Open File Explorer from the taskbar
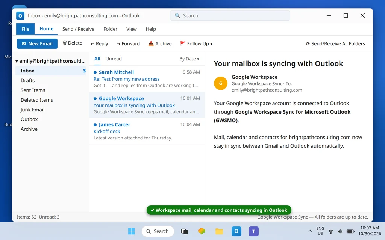Viewport: 385px width, 240px height. (x=219, y=231)
